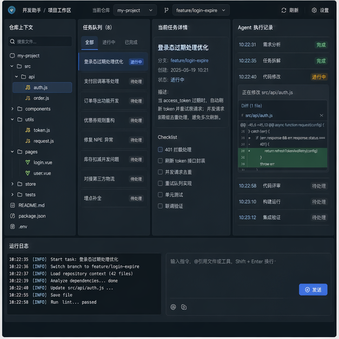
Task: Check the 联调验证 checkbox
Action: (x=160, y=206)
